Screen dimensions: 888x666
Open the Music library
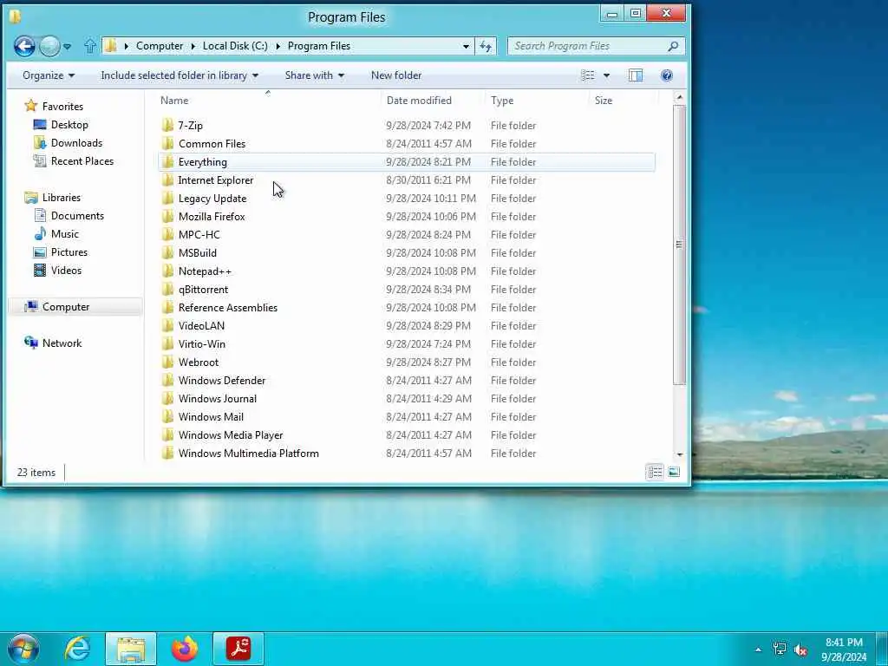click(x=56, y=233)
